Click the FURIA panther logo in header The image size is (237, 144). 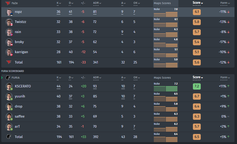[8, 78]
